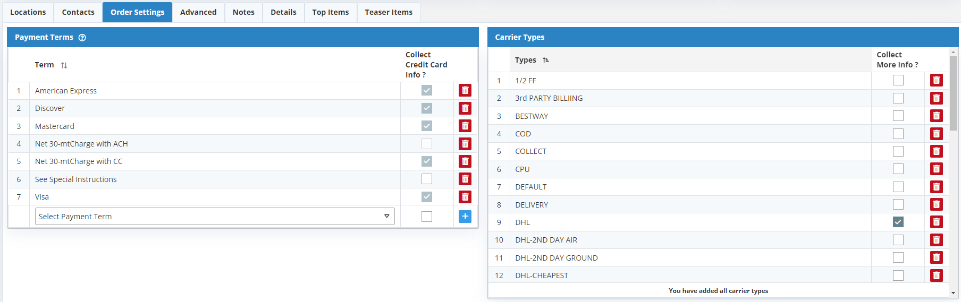Viewport: 961px width, 302px height.
Task: Delete the 1/2 FF carrier type
Action: tap(937, 80)
